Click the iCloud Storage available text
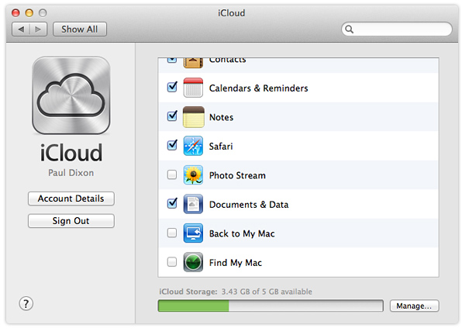 pyautogui.click(x=236, y=292)
